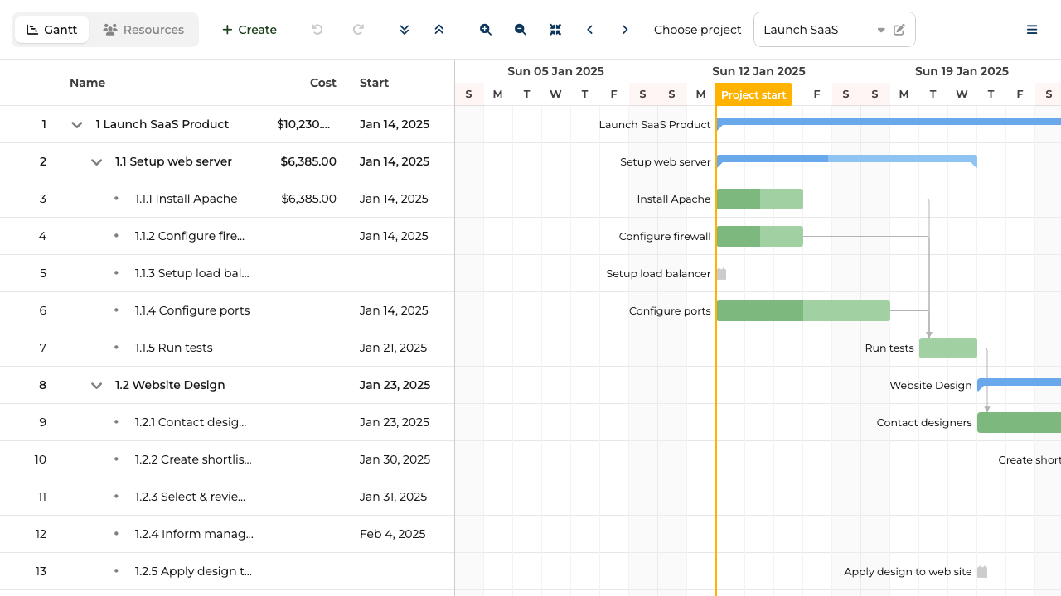Image resolution: width=1061 pixels, height=596 pixels.
Task: Switch to the Resources tab
Action: pyautogui.click(x=143, y=30)
